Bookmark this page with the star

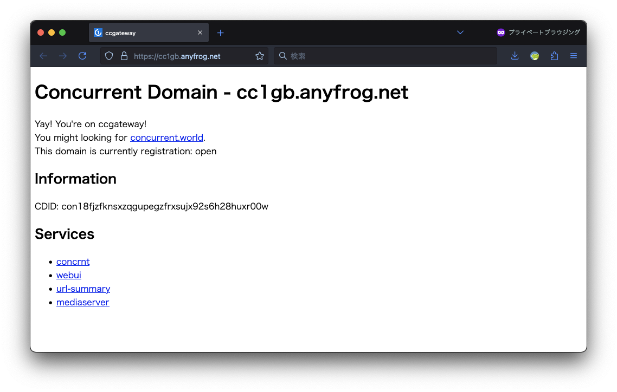tap(260, 56)
